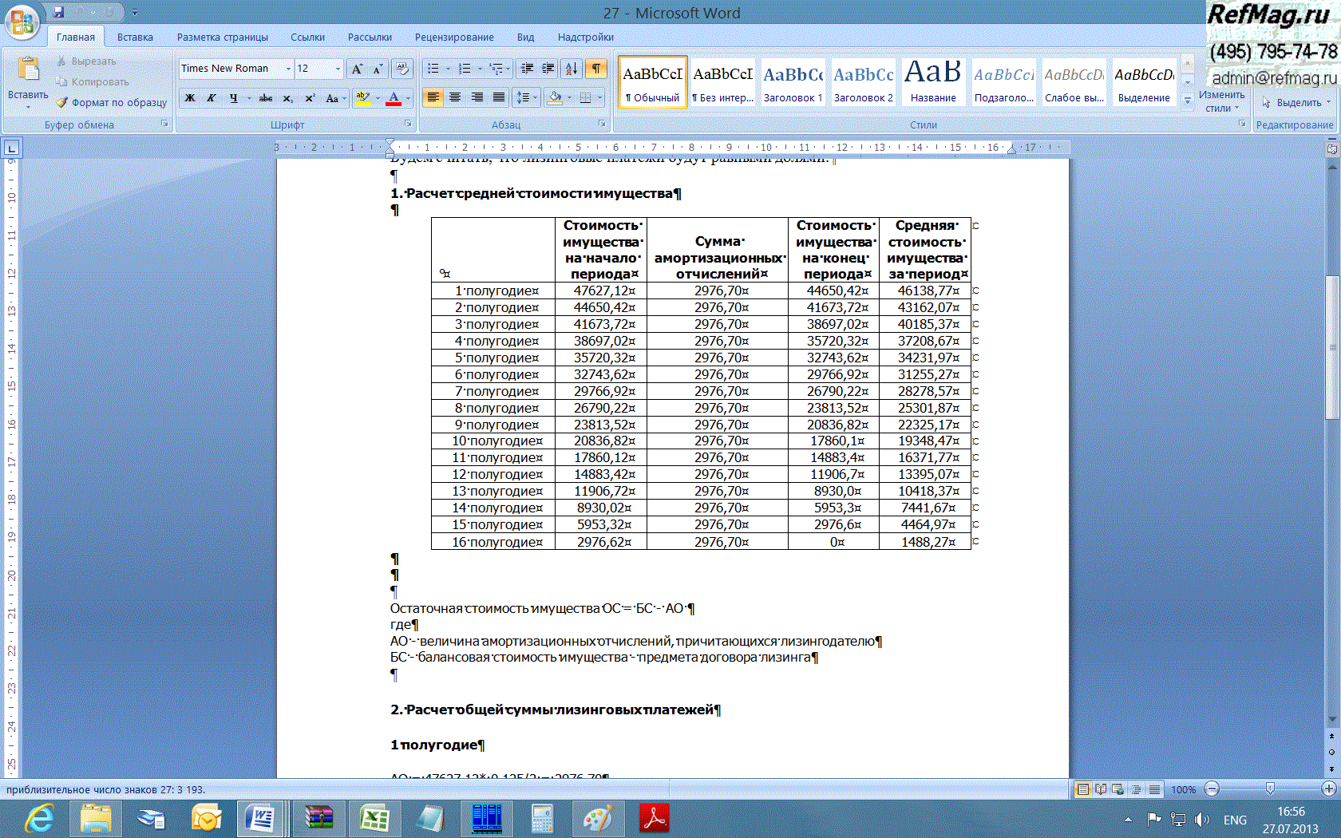The width and height of the screenshot is (1341, 838).
Task: Open the font size 12 dropdown
Action: pos(338,69)
